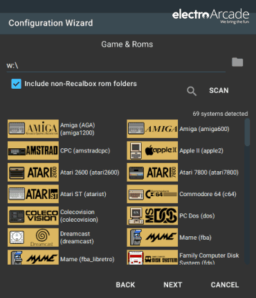Viewport: 256px width, 298px height.
Task: Click the electroArcade logo
Action: 210,16
